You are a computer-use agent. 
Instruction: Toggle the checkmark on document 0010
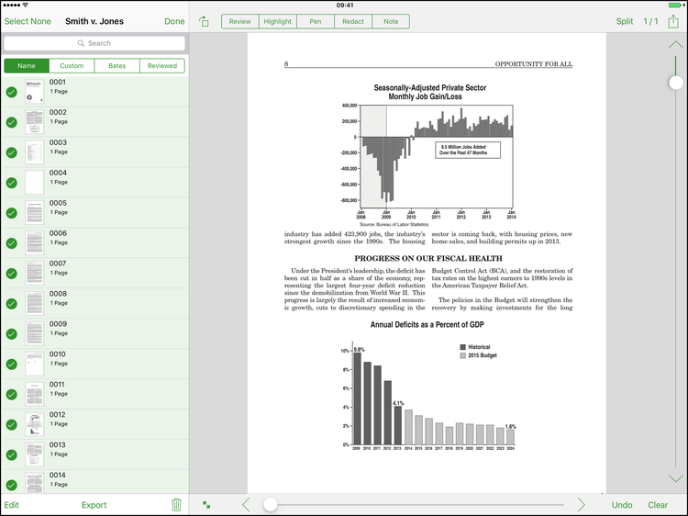[x=12, y=364]
